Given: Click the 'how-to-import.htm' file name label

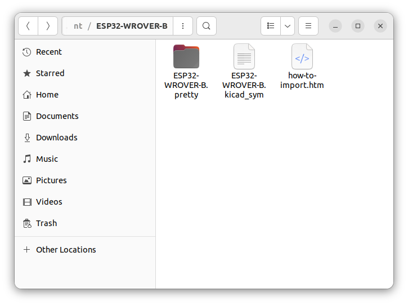Looking at the screenshot, I should tap(302, 80).
